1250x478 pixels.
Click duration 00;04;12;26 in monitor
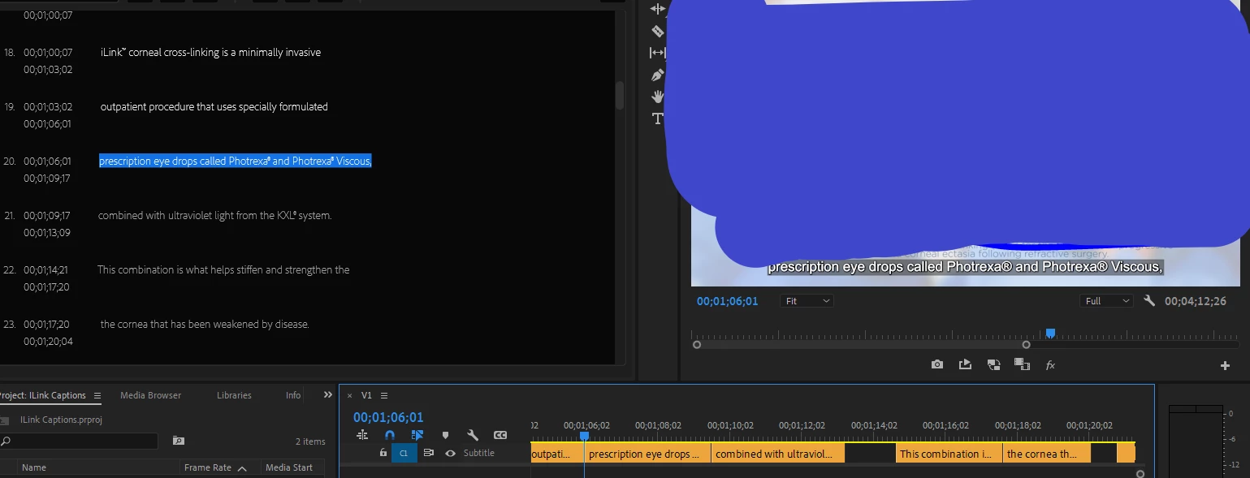(x=1195, y=301)
